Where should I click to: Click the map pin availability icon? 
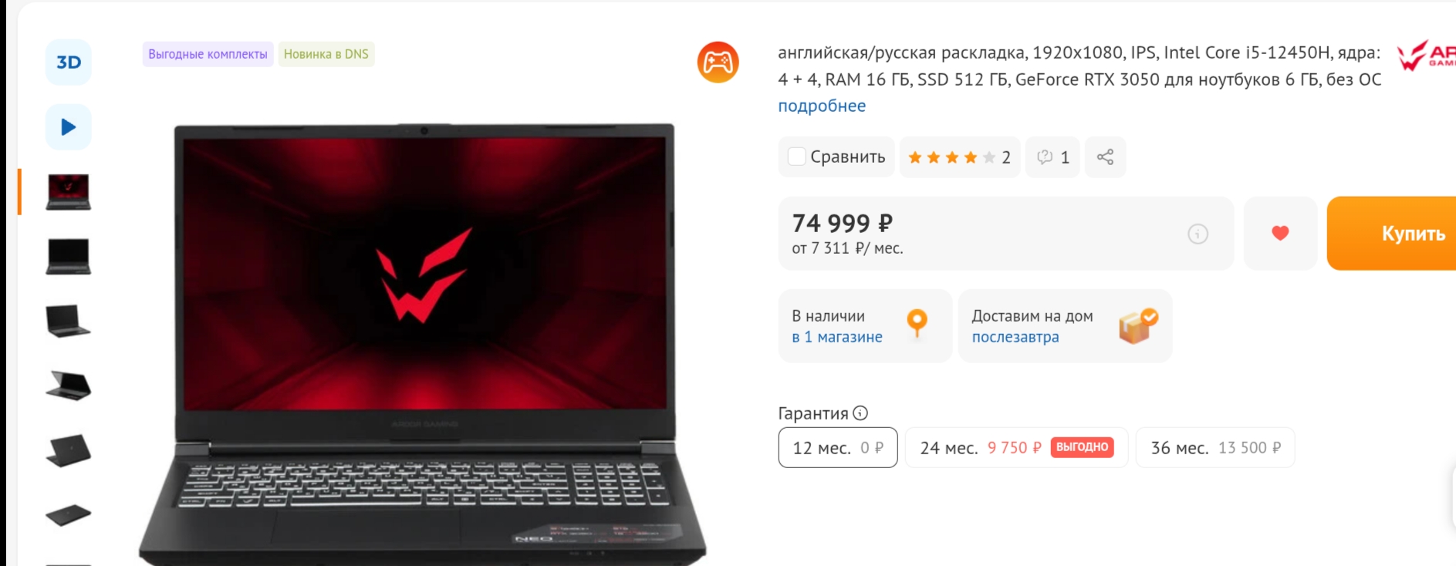917,323
